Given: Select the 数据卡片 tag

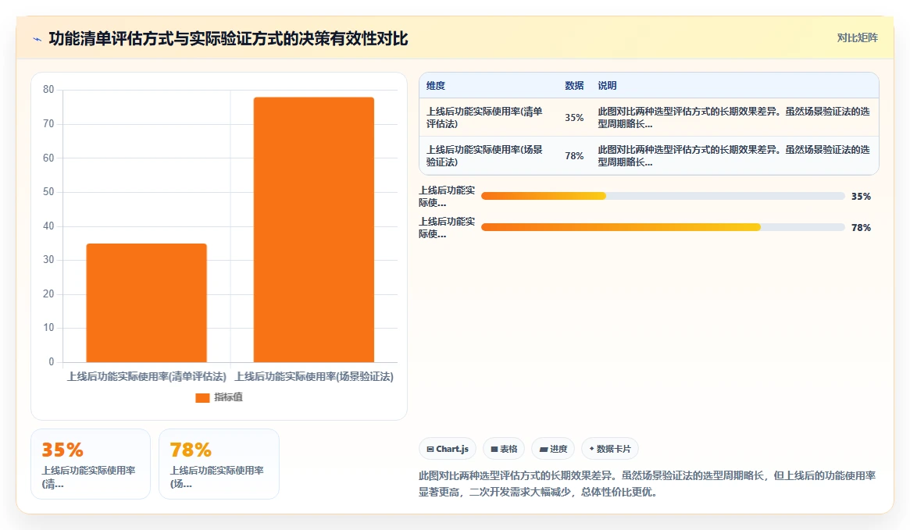Looking at the screenshot, I should coord(610,449).
